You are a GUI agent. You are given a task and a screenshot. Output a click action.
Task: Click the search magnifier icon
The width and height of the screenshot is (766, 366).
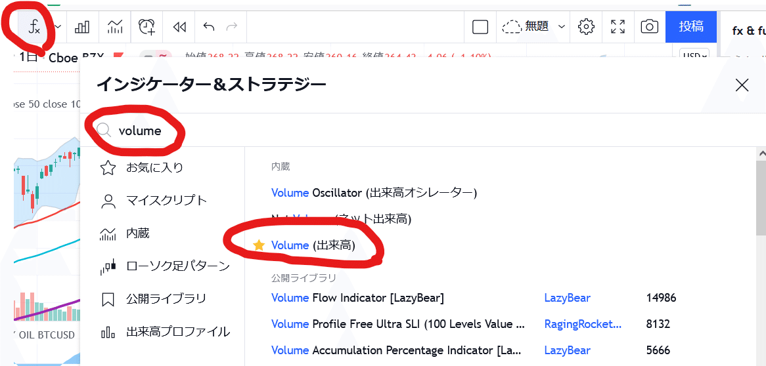tap(104, 130)
